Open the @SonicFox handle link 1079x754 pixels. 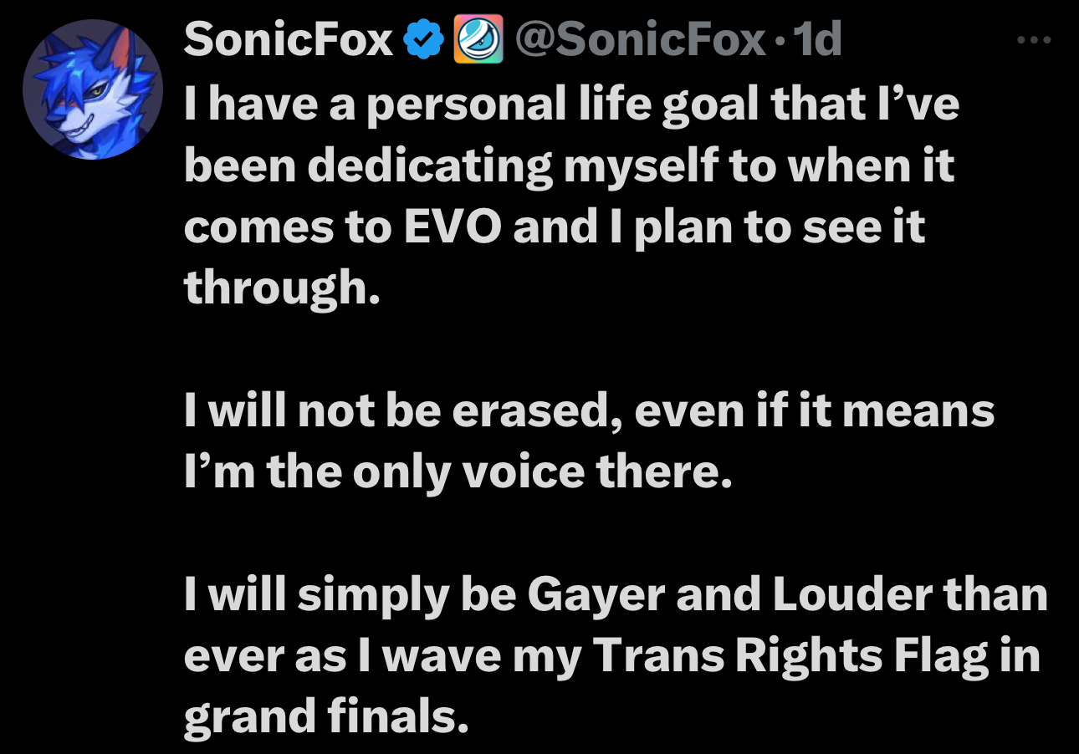coord(639,39)
